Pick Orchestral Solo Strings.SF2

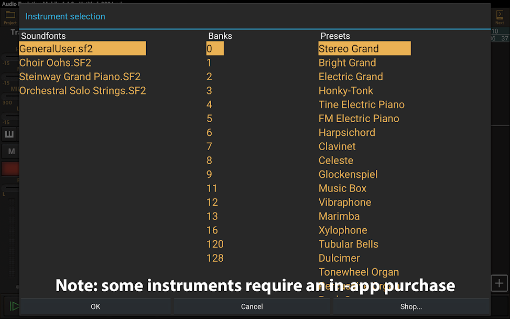point(83,90)
